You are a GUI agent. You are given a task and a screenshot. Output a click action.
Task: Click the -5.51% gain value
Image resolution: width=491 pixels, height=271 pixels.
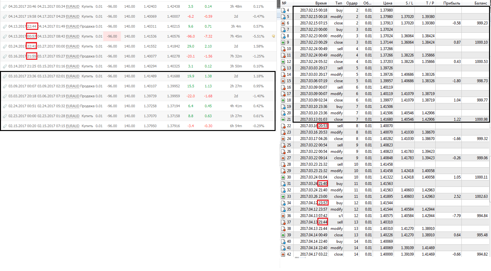(x=258, y=36)
